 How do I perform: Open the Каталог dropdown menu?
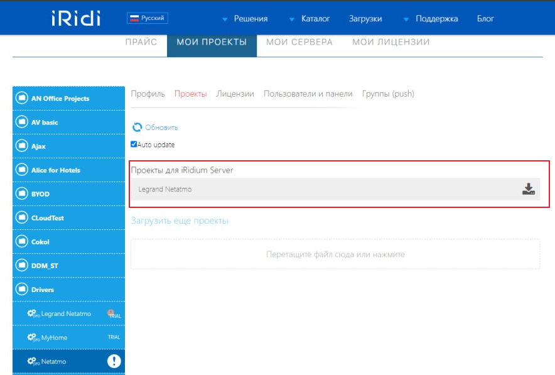[x=310, y=19]
